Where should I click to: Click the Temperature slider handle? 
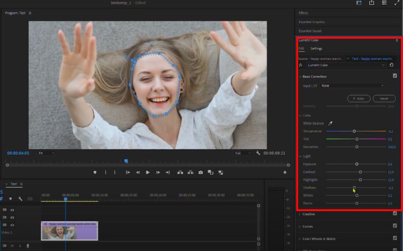[354, 131]
